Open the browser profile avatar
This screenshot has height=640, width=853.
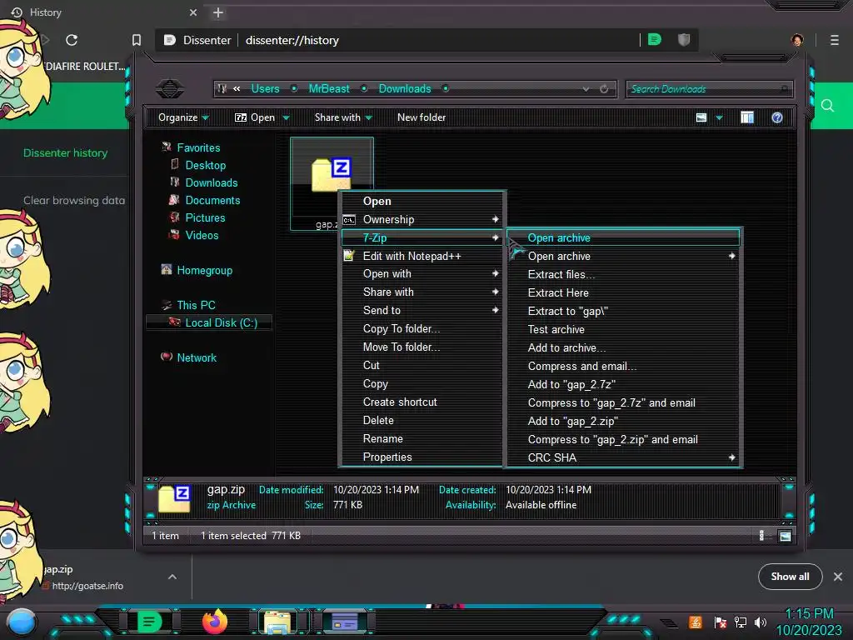797,40
